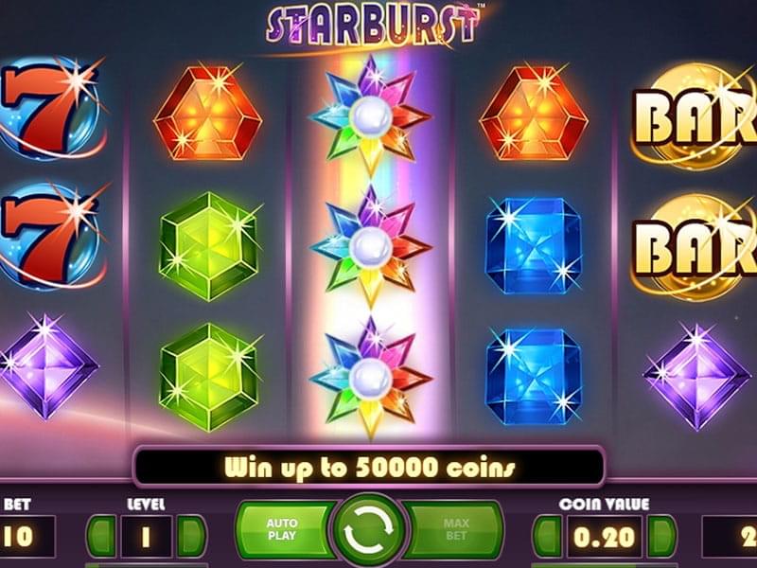Increase coin value using right arrow
This screenshot has width=757, height=568.
[x=661, y=536]
